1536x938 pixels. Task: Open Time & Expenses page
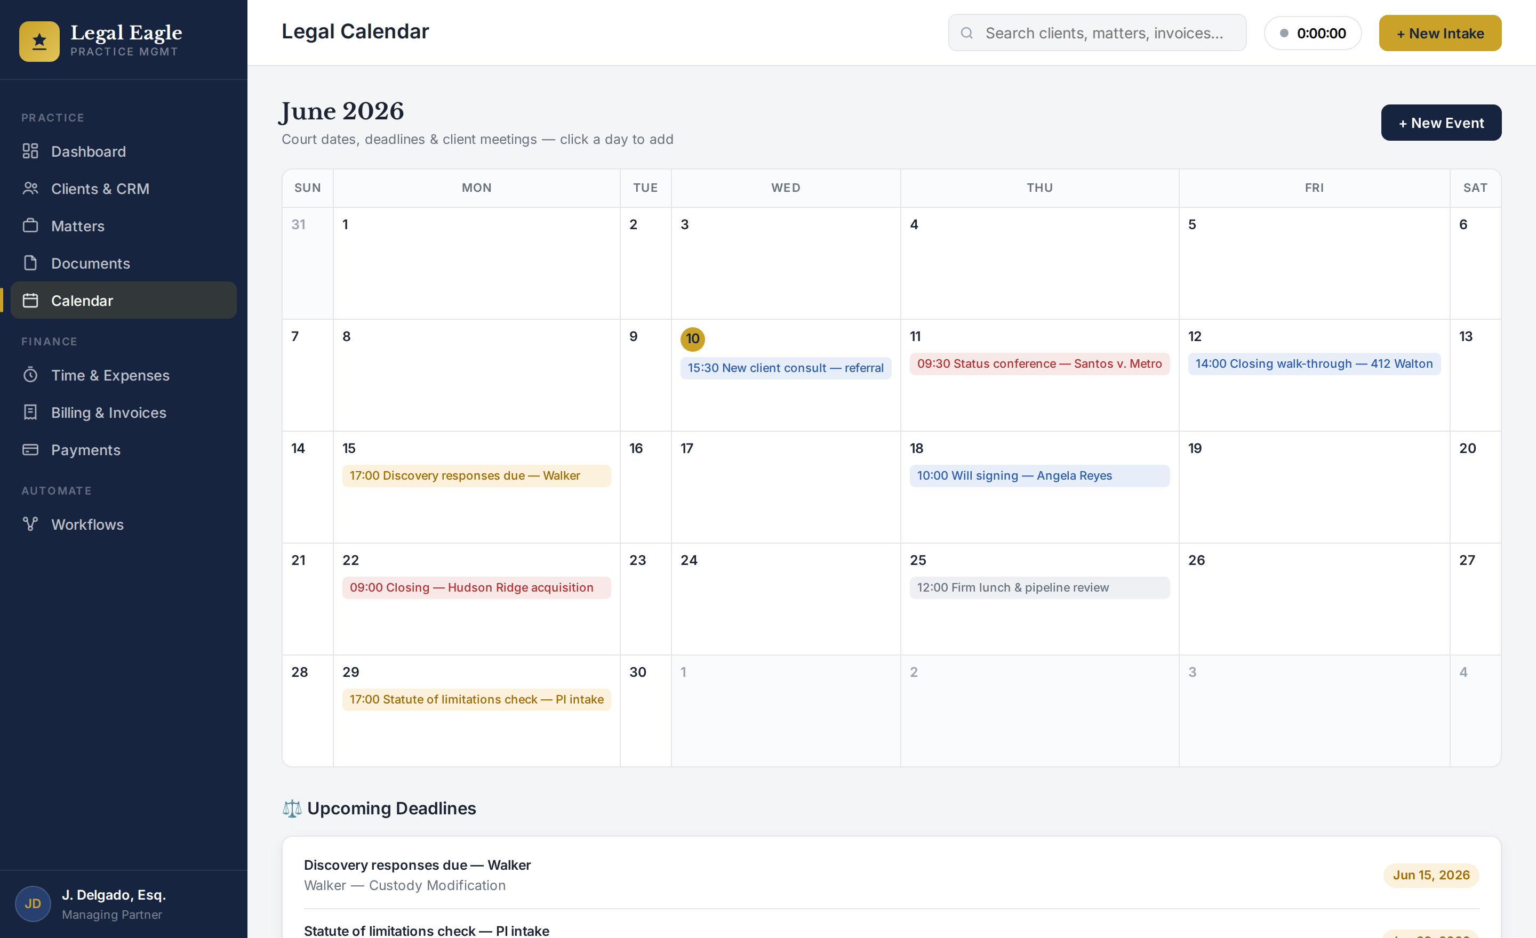click(124, 375)
